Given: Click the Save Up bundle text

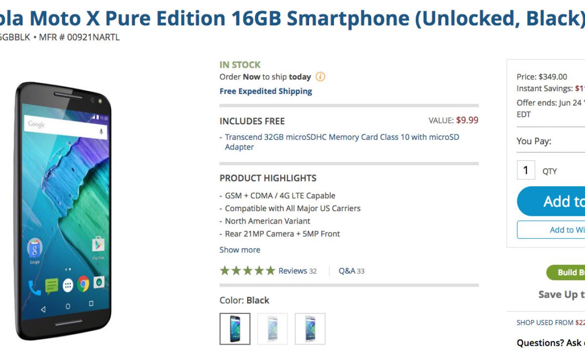Looking at the screenshot, I should pos(562,294).
